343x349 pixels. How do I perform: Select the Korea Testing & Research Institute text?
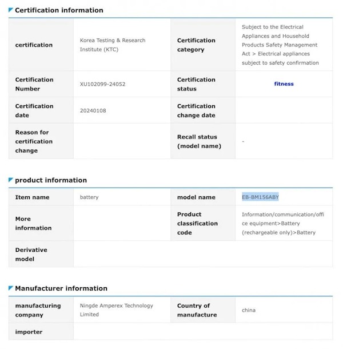point(113,45)
